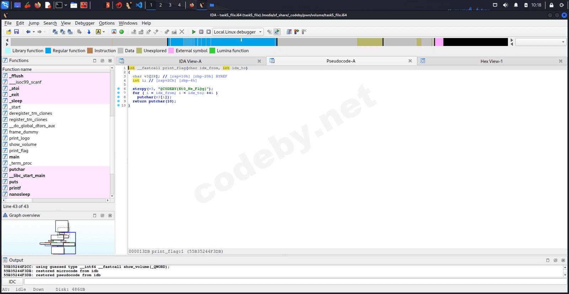Switch to the IDA View-A tab
This screenshot has height=294, width=569.
coord(190,61)
